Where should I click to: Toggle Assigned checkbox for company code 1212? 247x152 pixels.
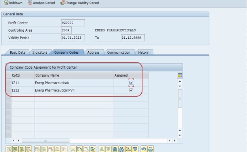pos(131,90)
